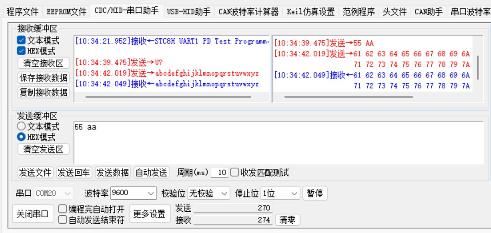
Task: Uncheck receive buffer 文本模式 checkbox
Action: pos(21,40)
